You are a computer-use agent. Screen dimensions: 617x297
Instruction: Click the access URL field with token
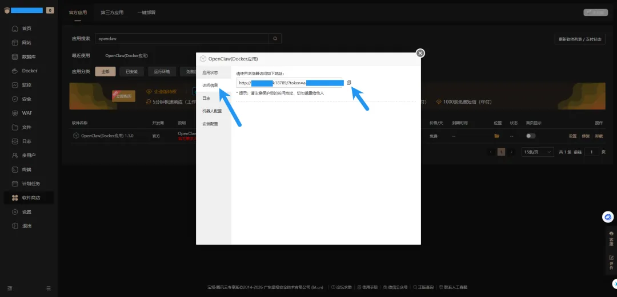pyautogui.click(x=289, y=83)
